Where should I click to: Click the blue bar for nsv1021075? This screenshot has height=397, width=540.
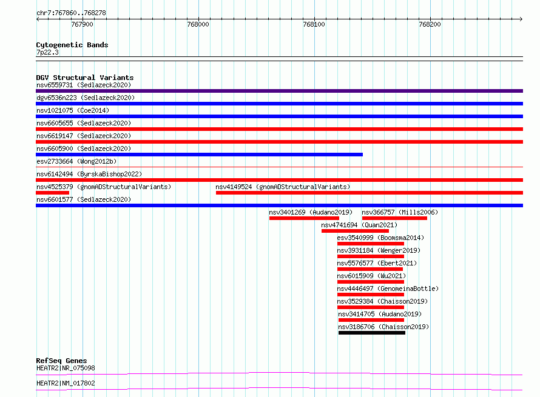click(279, 116)
